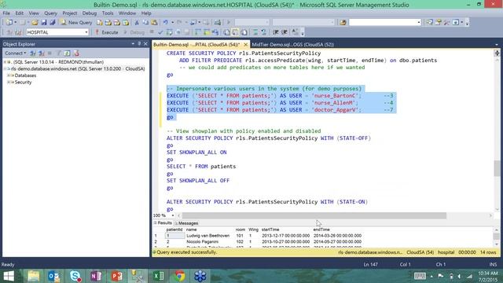Expand the REDMOND\thmullan server node

pyautogui.click(x=5, y=62)
